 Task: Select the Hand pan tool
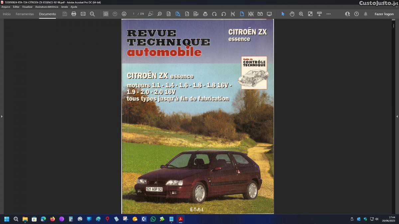(292, 14)
